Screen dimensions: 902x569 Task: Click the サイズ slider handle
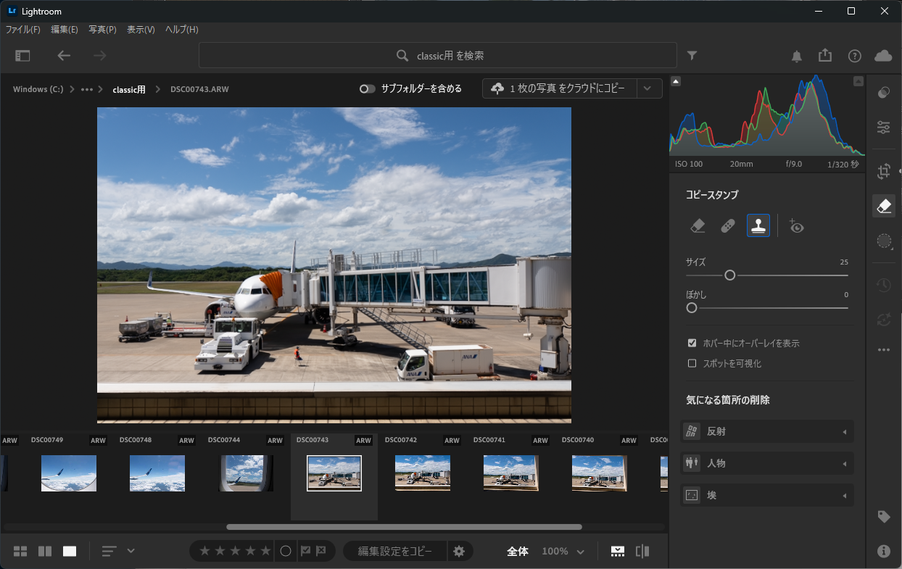[x=730, y=275]
